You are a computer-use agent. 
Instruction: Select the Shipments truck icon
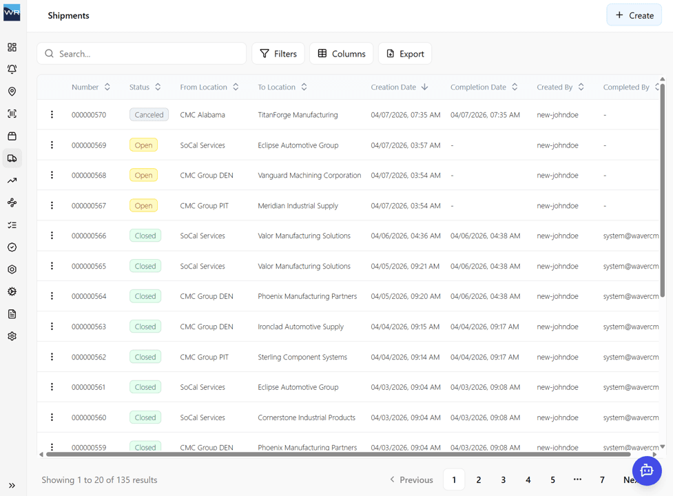[12, 158]
